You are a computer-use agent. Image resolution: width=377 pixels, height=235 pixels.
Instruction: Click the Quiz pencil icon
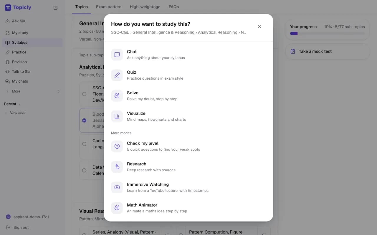click(117, 75)
